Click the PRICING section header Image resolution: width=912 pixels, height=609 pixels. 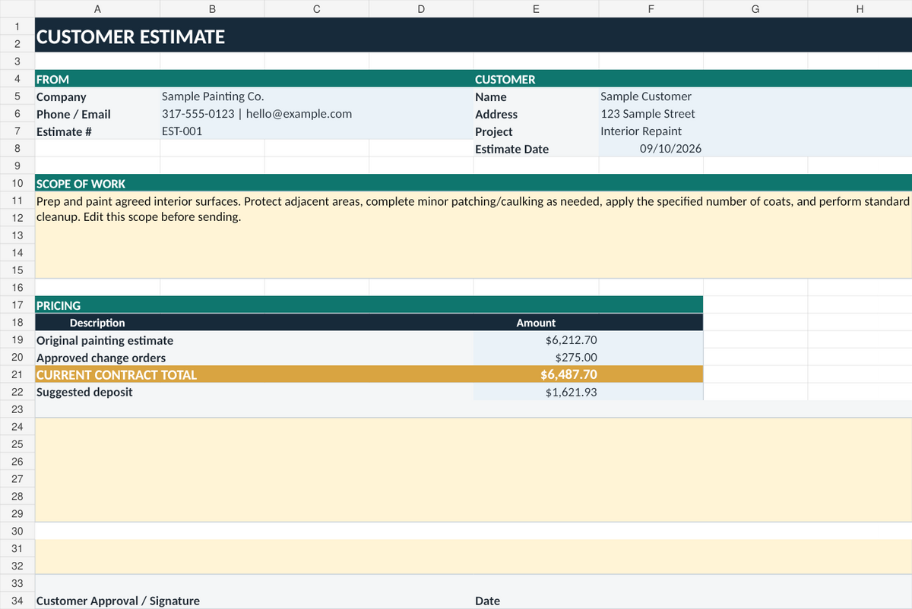point(369,305)
